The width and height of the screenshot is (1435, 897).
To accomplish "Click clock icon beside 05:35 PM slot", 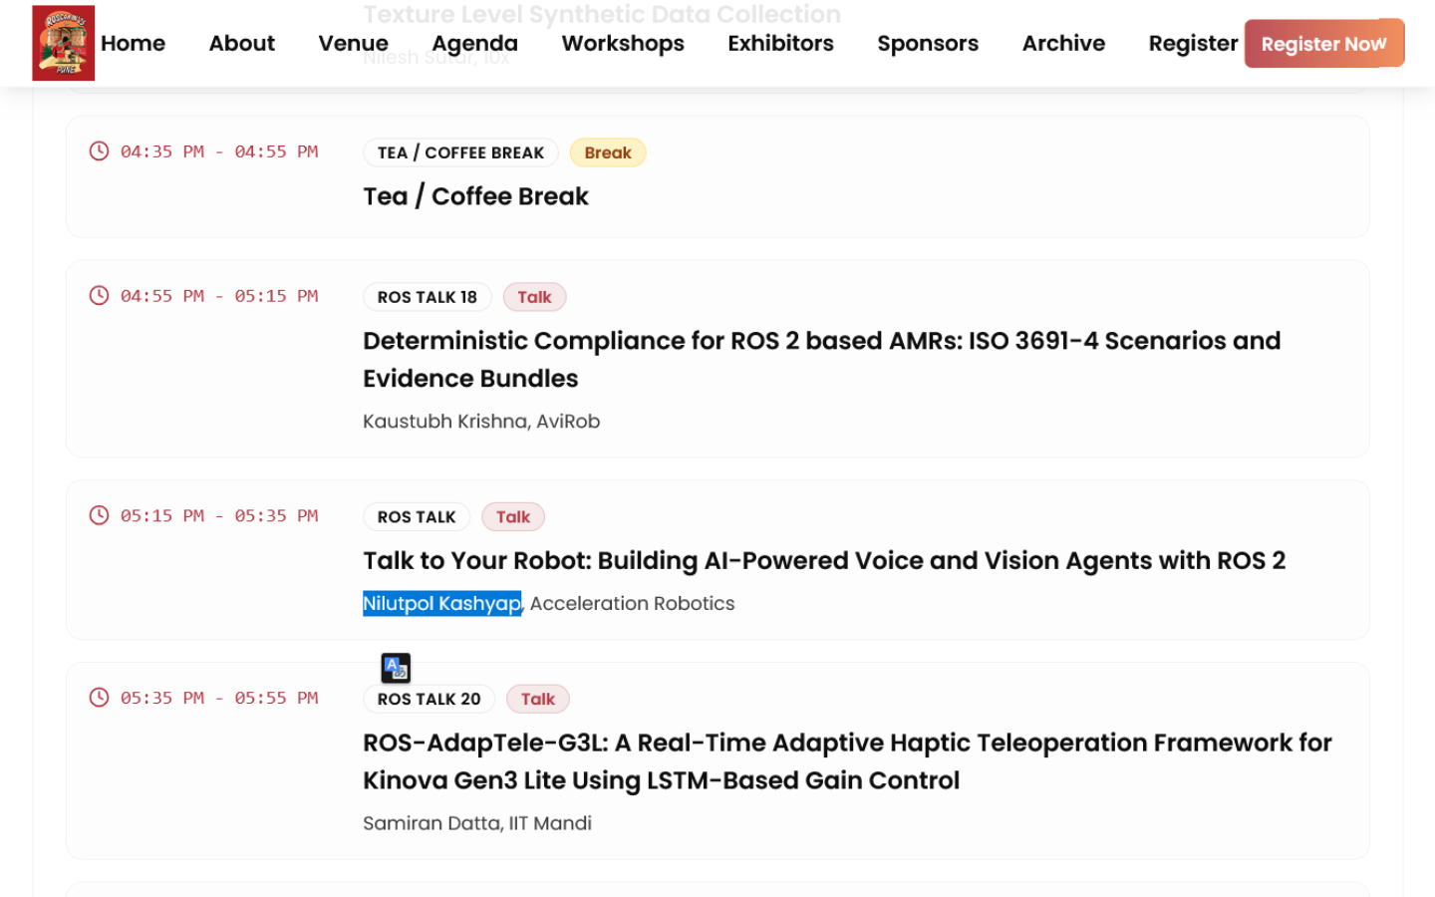I will tap(99, 698).
